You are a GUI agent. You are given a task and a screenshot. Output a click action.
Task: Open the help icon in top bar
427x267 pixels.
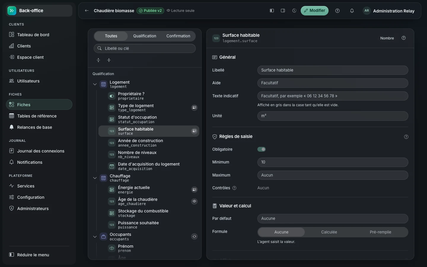[337, 11]
